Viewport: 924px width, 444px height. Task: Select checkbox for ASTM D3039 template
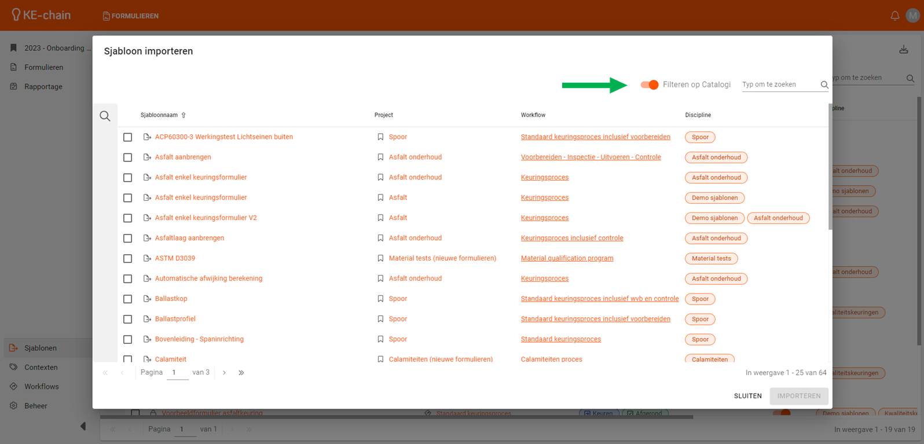tap(127, 259)
